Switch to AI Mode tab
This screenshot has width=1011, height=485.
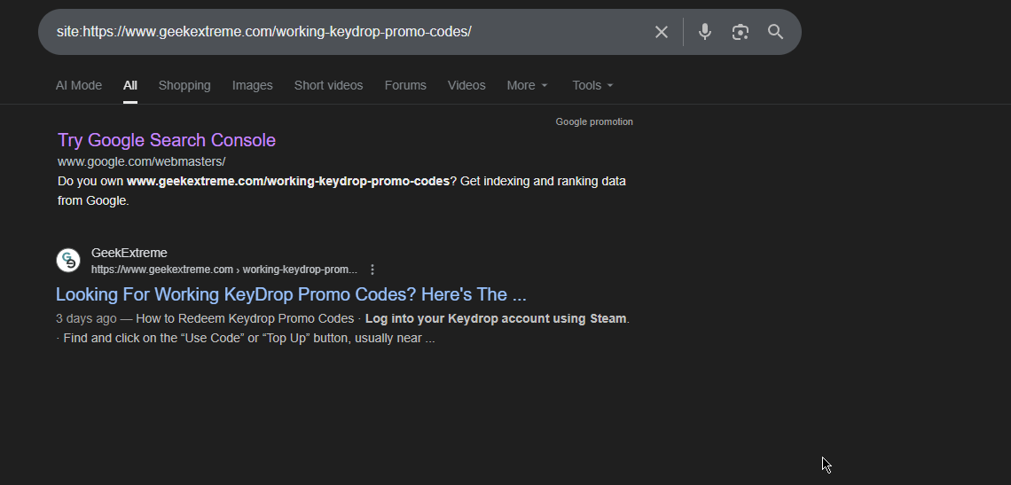click(79, 85)
